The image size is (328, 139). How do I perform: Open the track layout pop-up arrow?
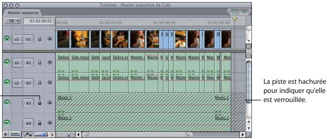(53, 134)
